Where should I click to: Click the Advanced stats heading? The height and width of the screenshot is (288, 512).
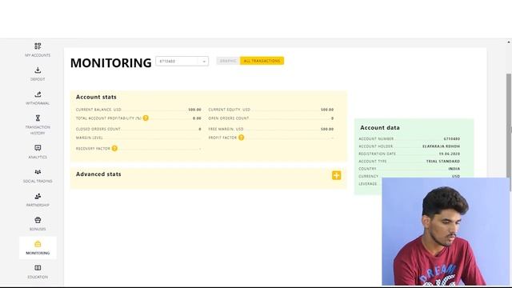click(x=98, y=174)
